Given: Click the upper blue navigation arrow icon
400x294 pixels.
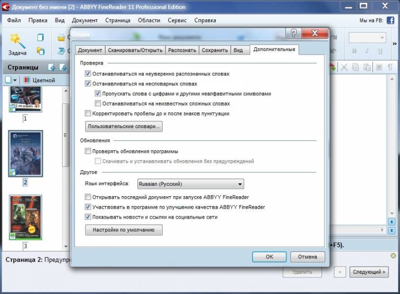Looking at the screenshot, I should (392, 222).
